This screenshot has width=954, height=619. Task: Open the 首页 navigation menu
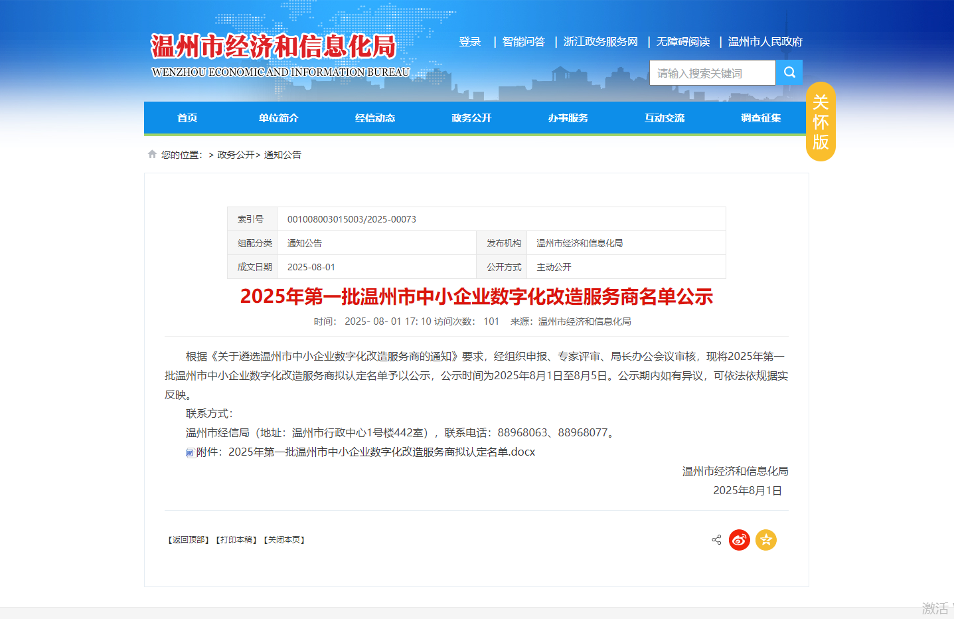coord(187,118)
